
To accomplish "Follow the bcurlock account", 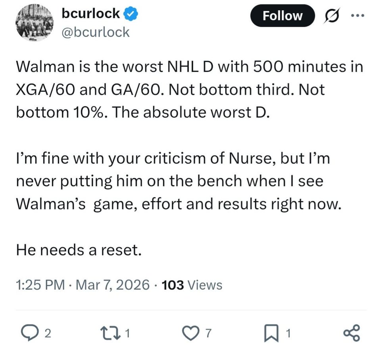I will [282, 16].
